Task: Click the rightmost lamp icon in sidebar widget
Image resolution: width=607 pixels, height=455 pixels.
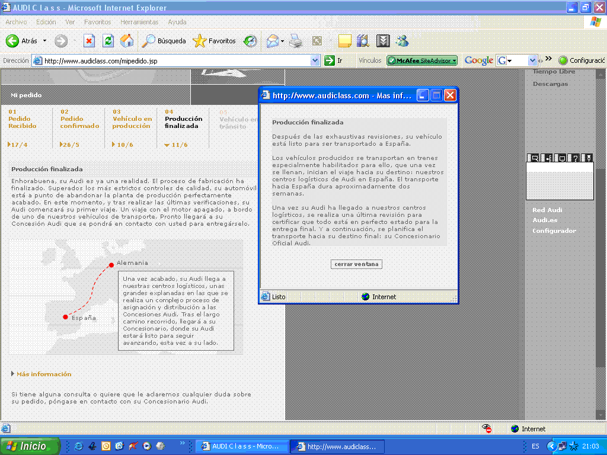Action: 589,158
